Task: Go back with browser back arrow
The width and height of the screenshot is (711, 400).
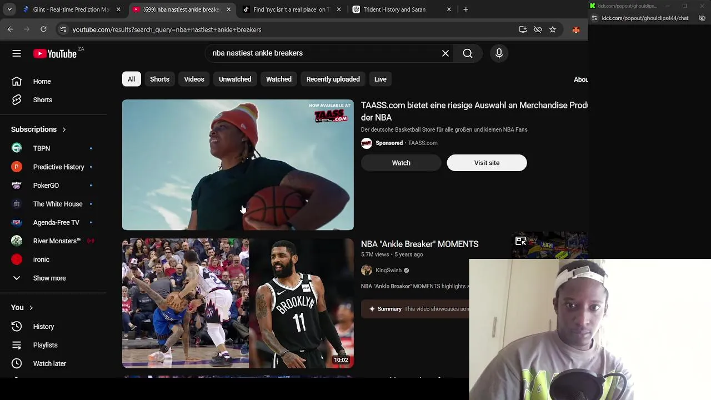Action: point(11,29)
